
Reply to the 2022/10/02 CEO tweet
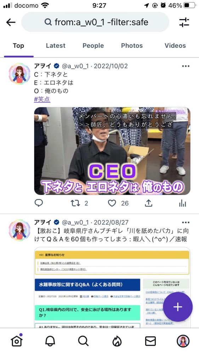tap(39, 203)
